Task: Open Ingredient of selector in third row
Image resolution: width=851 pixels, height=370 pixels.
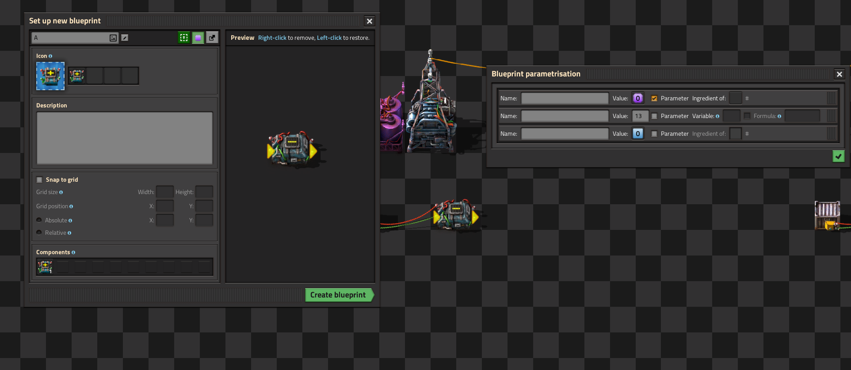Action: coord(736,134)
